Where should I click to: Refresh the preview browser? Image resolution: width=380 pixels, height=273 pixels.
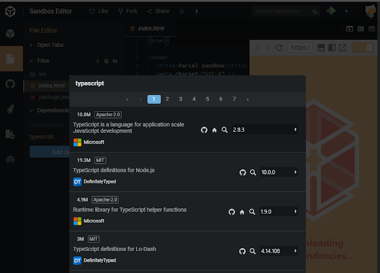[x=279, y=47]
